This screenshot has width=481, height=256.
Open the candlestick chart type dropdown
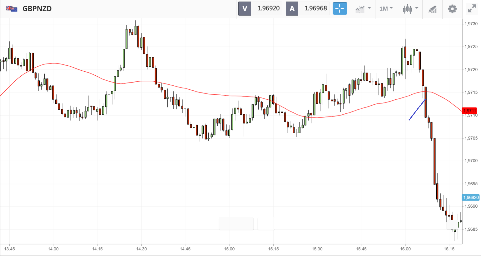tap(410, 9)
